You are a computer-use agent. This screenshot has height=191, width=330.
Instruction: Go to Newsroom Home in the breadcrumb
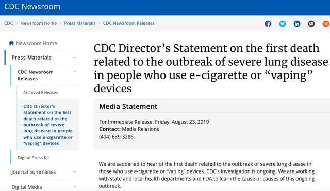[39, 23]
